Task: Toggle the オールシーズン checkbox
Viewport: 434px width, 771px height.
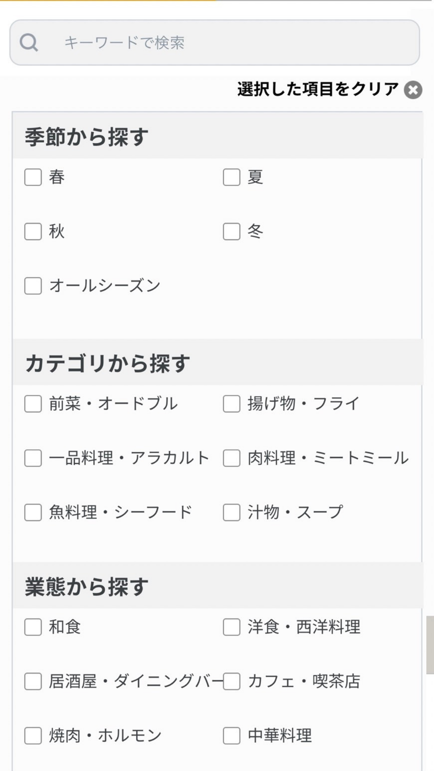Action: click(33, 286)
